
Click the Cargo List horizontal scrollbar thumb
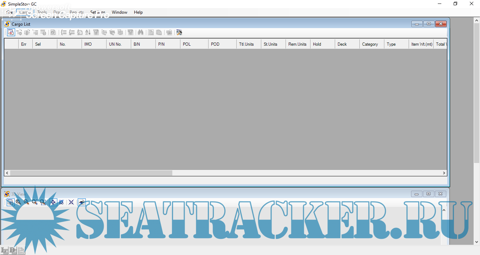[x=91, y=173]
